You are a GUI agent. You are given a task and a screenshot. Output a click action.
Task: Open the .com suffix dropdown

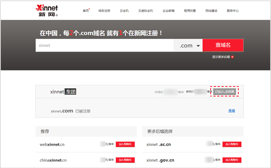[x=188, y=45]
